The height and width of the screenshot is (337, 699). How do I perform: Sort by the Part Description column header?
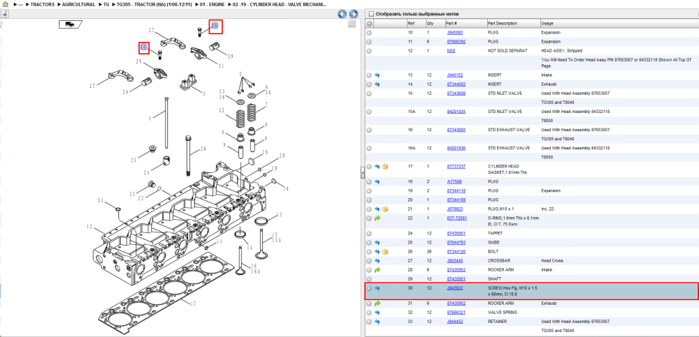[x=513, y=23]
